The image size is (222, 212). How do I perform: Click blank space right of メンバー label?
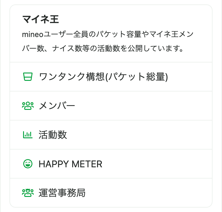[142, 106]
